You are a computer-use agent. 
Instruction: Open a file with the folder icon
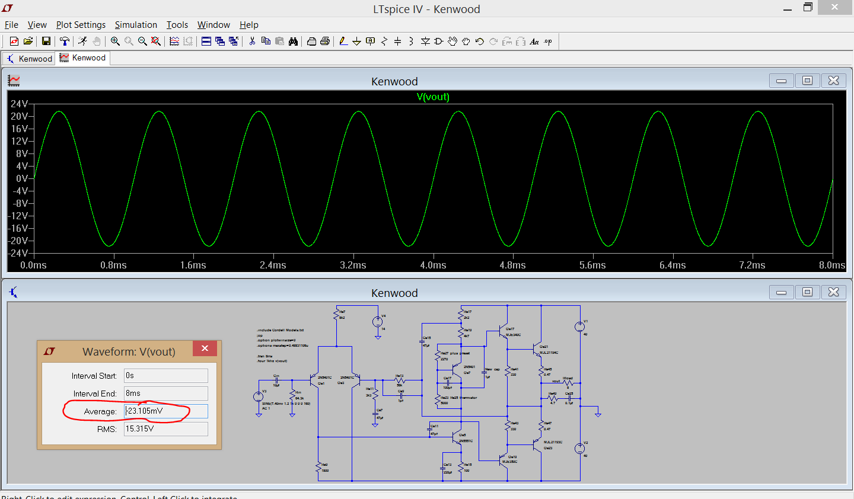[28, 41]
